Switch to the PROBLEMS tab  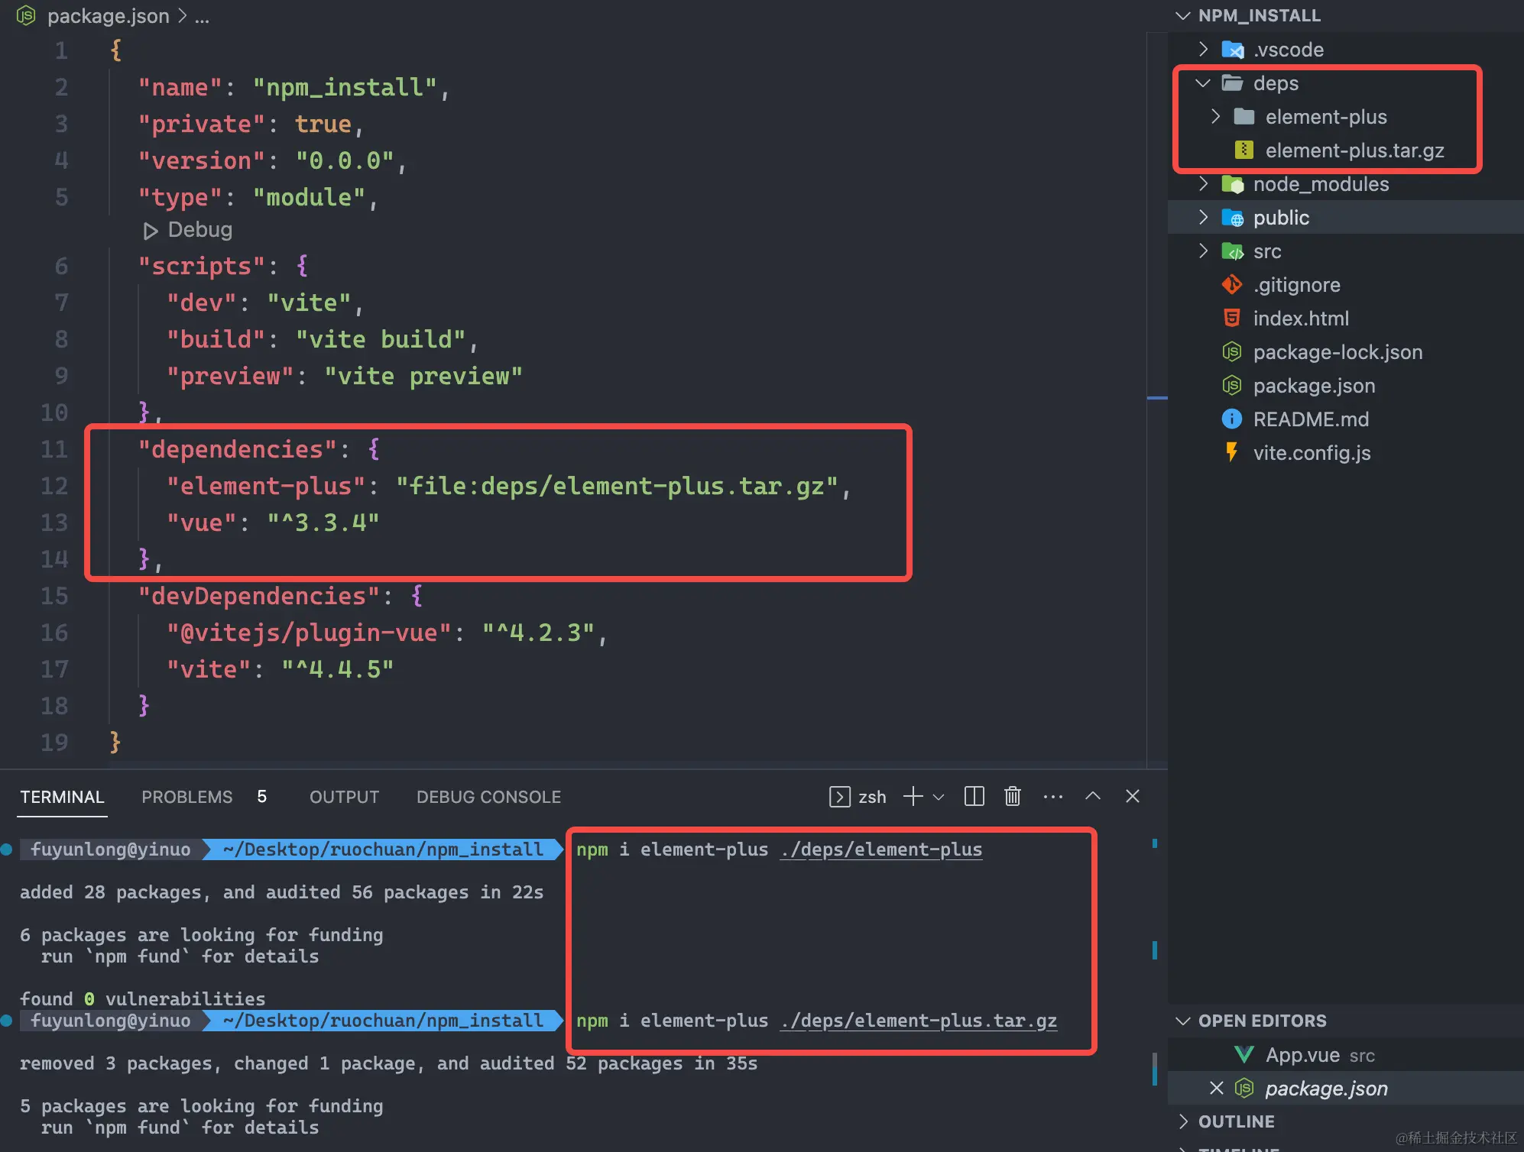tap(186, 797)
